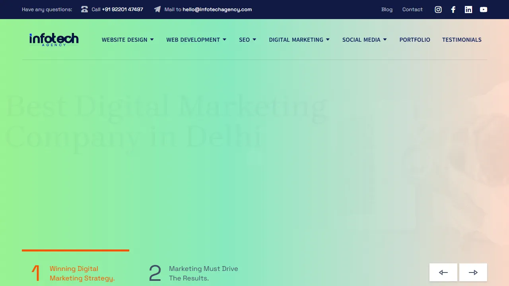Image resolution: width=509 pixels, height=286 pixels.
Task: Expand the Web Development dropdown menu
Action: pyautogui.click(x=196, y=40)
